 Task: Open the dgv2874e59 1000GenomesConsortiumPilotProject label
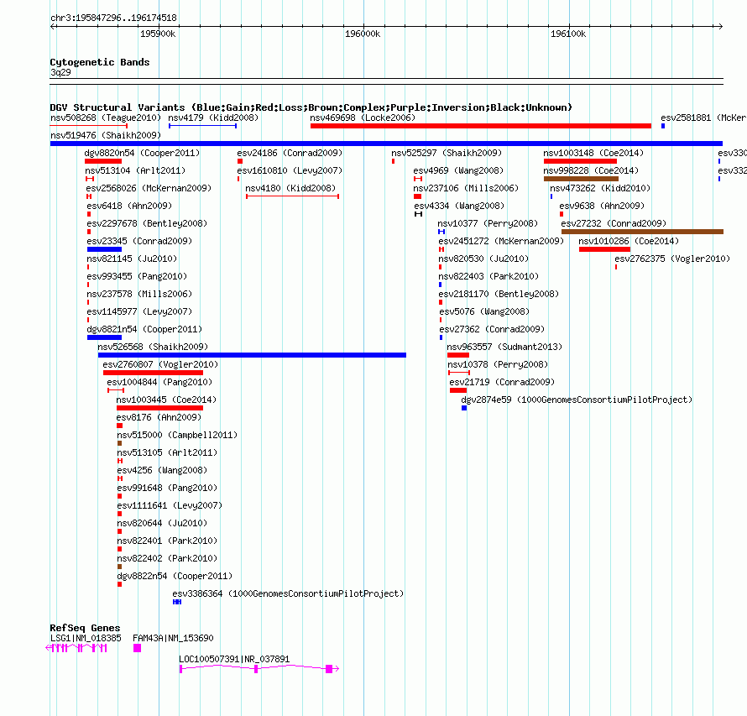[x=577, y=400]
